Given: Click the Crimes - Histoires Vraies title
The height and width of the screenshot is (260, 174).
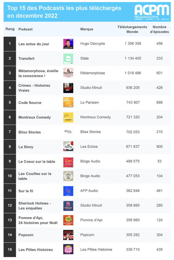Looking at the screenshot, I should (34, 88).
